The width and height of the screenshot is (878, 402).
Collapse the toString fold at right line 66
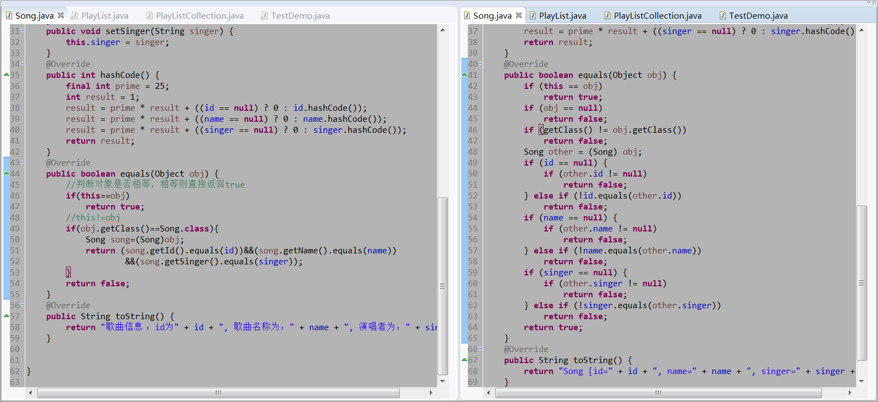pos(480,349)
